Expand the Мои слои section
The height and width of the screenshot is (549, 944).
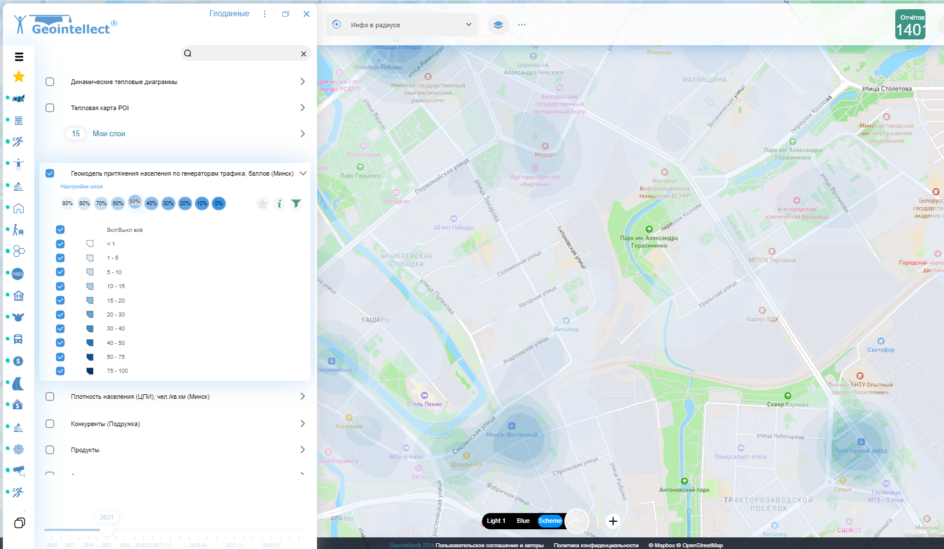tap(302, 134)
